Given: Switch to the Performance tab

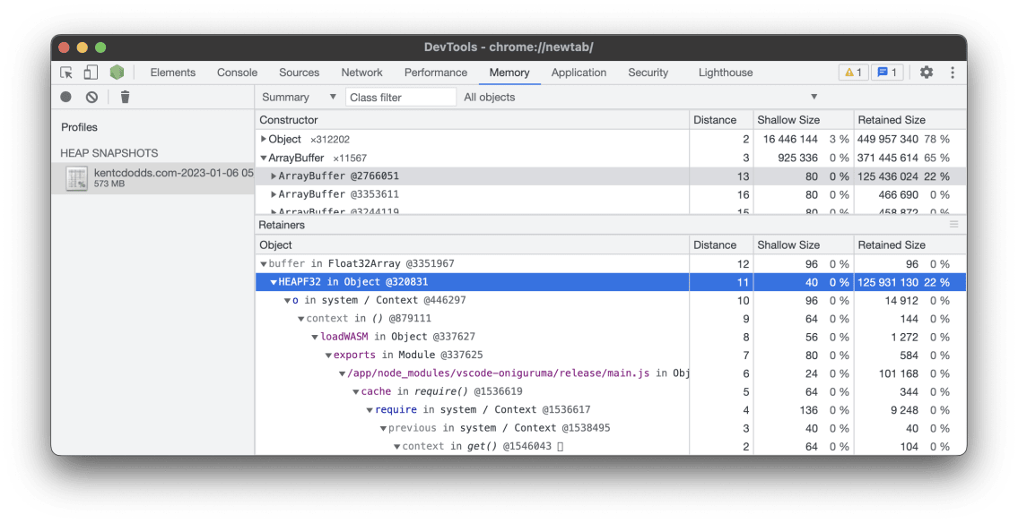Looking at the screenshot, I should [436, 73].
